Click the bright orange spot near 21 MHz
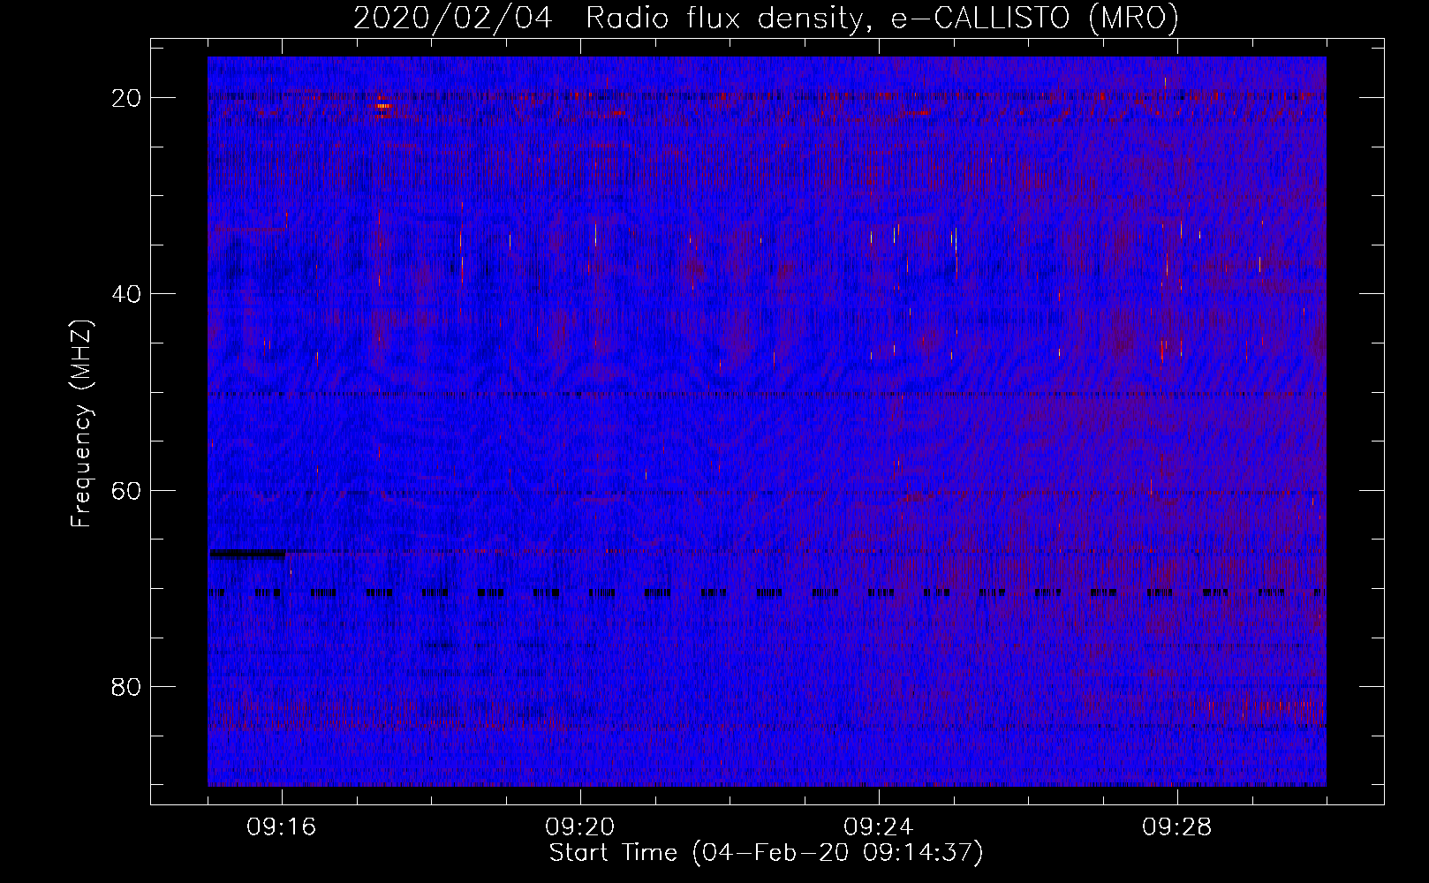Screen dimensions: 1429x883 pyautogui.click(x=382, y=107)
